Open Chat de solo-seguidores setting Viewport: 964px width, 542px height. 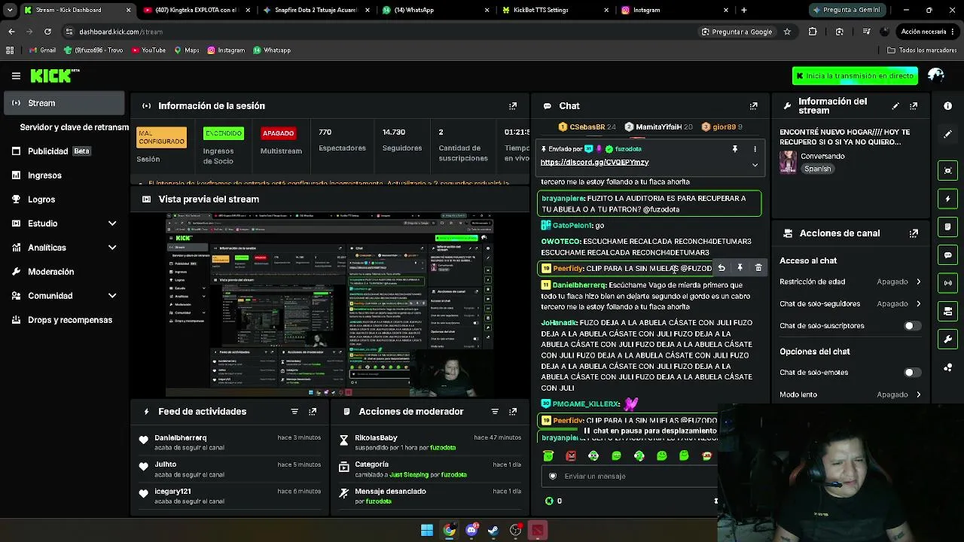[x=850, y=303]
